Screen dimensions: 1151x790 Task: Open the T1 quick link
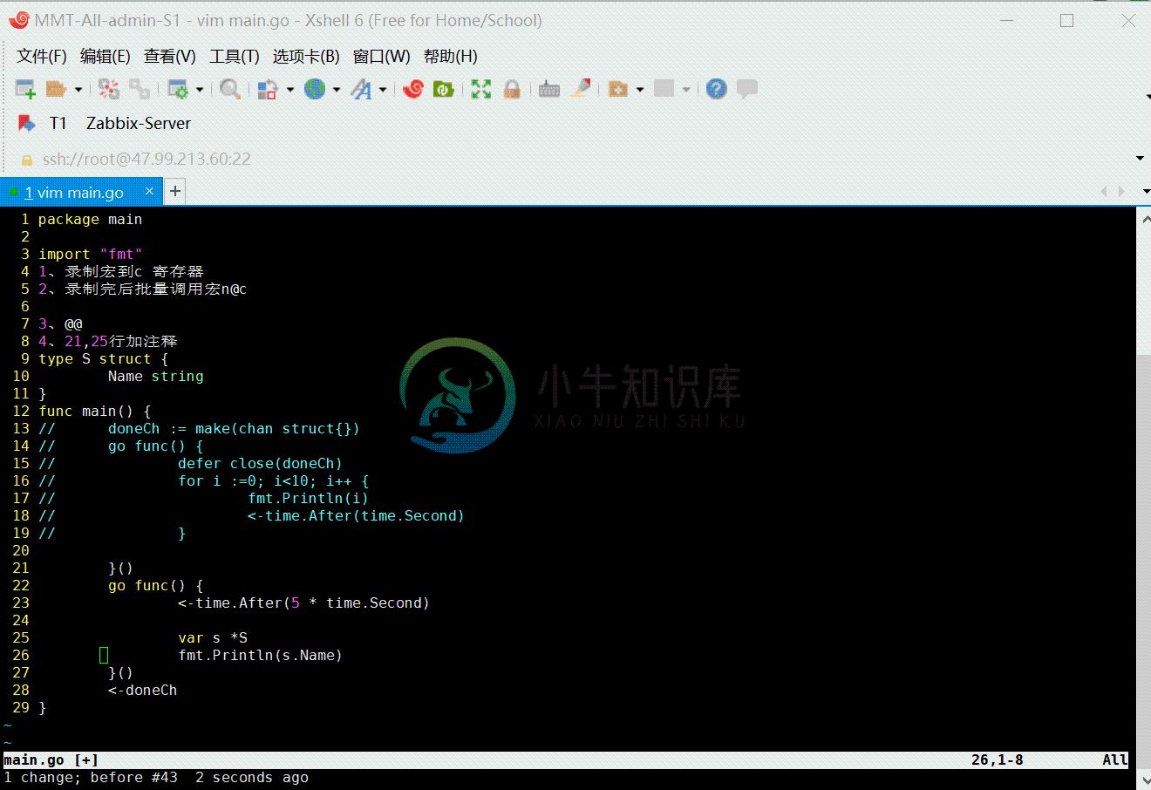pos(58,123)
